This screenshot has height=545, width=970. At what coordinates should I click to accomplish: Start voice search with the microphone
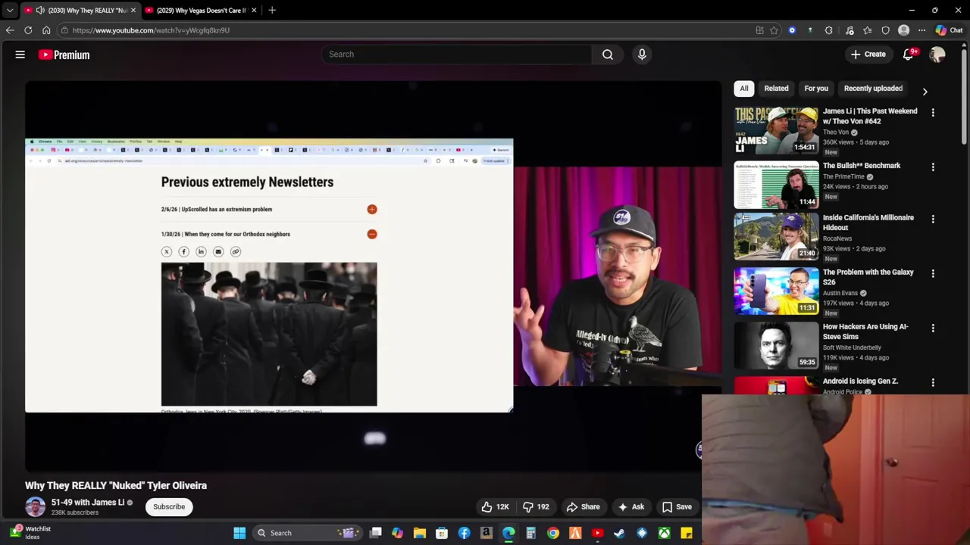tap(642, 54)
